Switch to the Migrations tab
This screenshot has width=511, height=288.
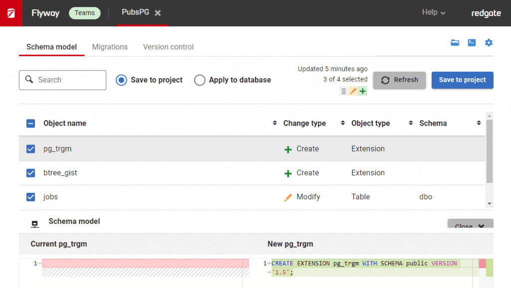point(110,47)
